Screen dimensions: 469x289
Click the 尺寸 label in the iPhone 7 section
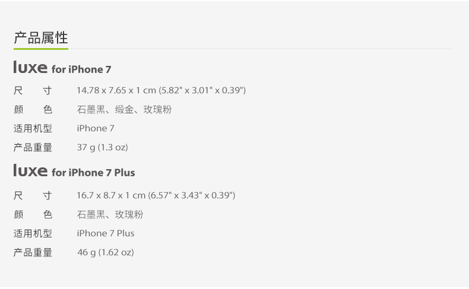(33, 91)
